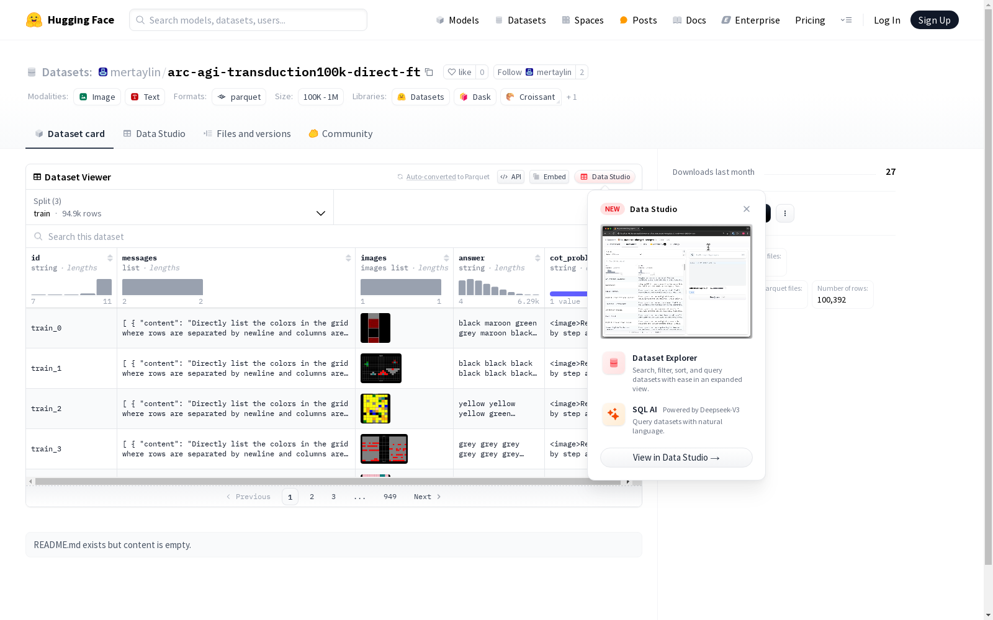The image size is (993, 620).
Task: Click the API button in Dataset Viewer
Action: (x=511, y=177)
